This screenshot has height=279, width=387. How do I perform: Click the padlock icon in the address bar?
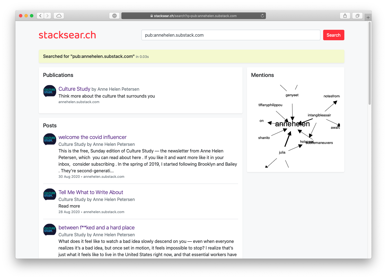click(152, 16)
